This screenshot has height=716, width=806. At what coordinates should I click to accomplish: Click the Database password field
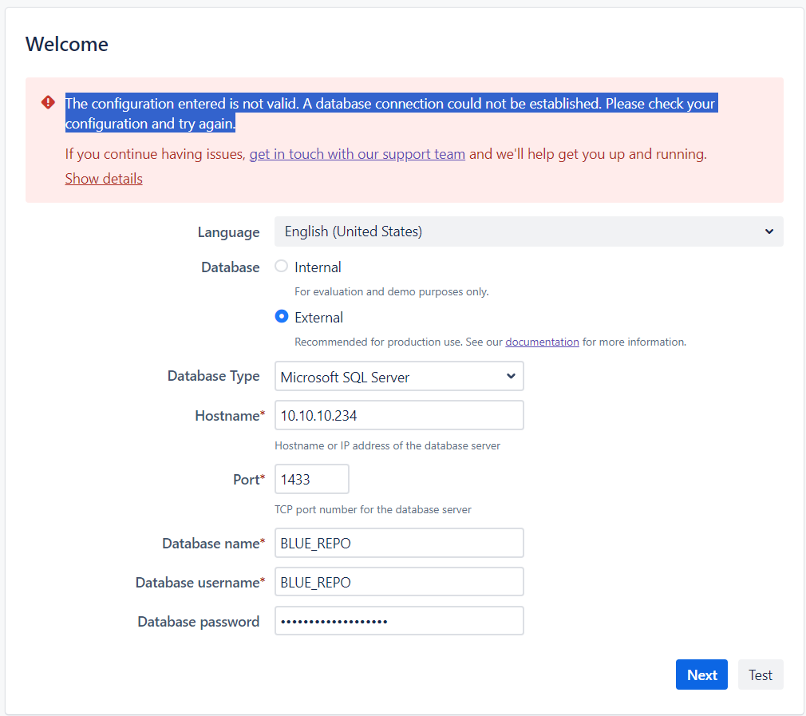[x=399, y=621]
